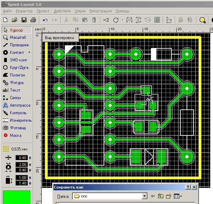The width and height of the screenshot is (213, 204).
Task: Create a new folder in save dialog
Action: point(168,196)
